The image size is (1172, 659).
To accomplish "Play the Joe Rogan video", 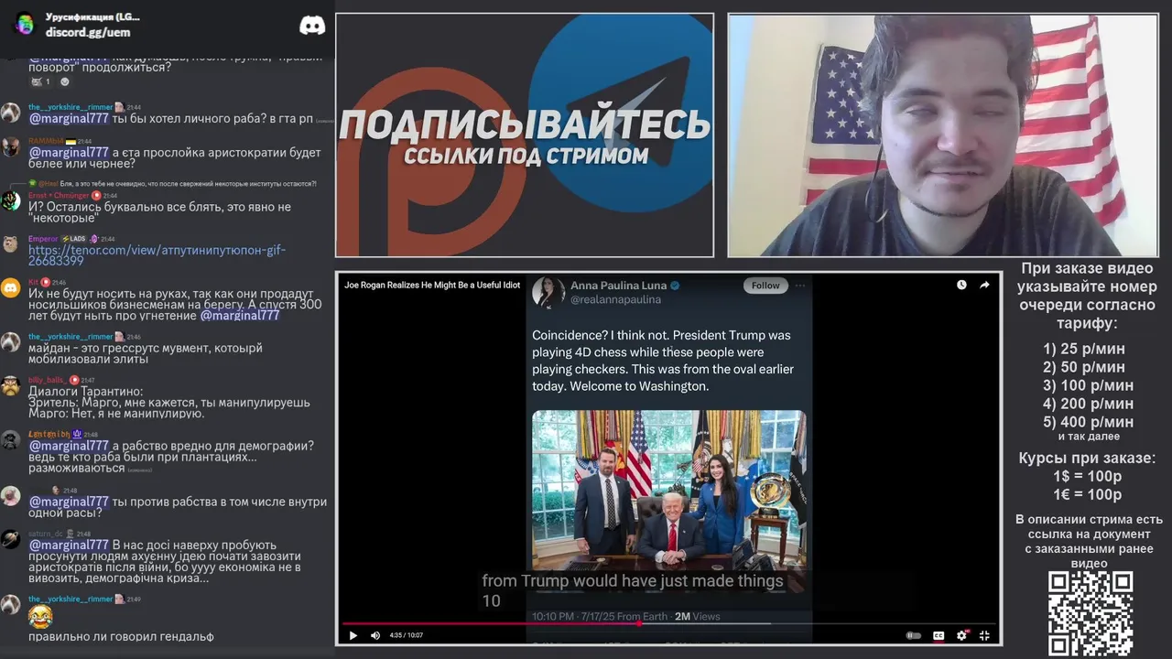I will (x=353, y=635).
